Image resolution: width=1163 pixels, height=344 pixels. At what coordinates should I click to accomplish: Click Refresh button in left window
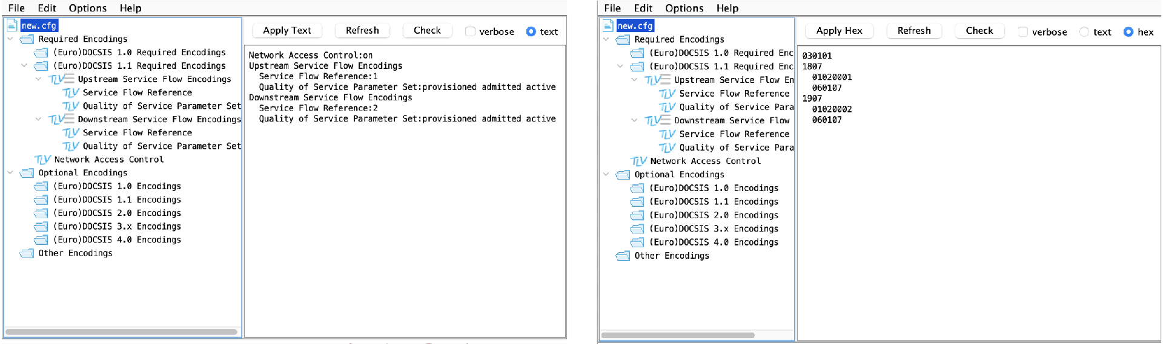[x=362, y=31]
